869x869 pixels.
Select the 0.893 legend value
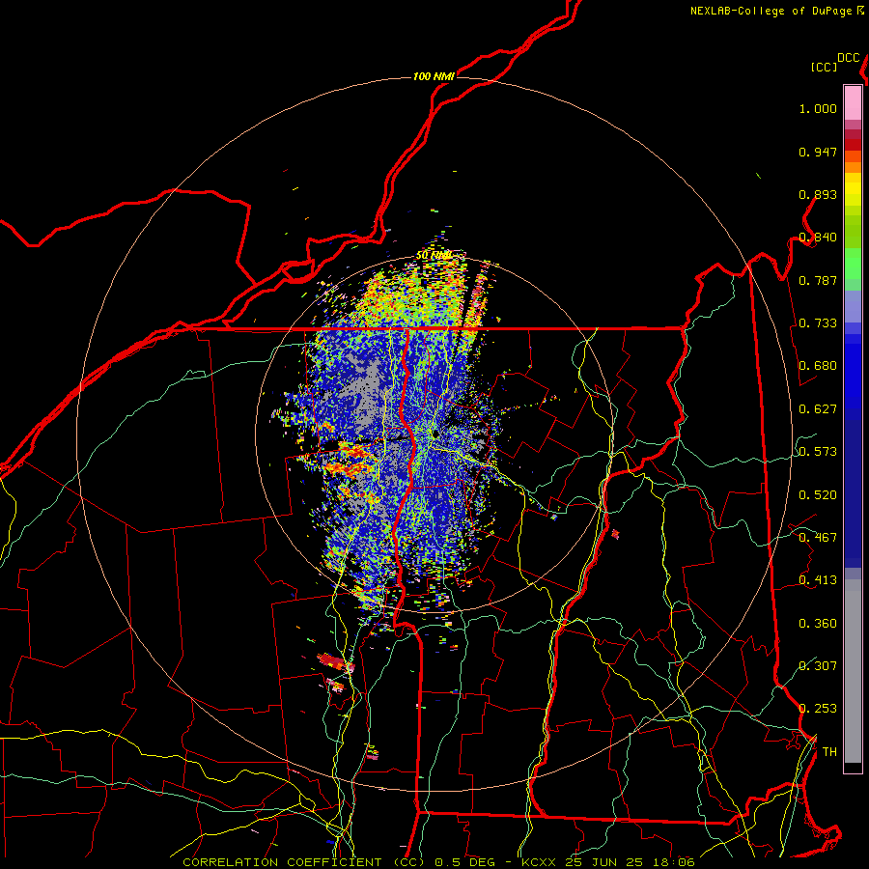pyautogui.click(x=818, y=194)
